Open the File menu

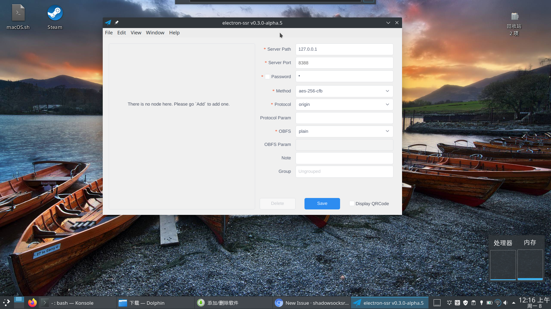click(109, 33)
